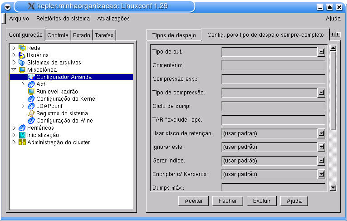Click the Usuários users icon
The height and width of the screenshot is (221, 347).
pos(22,55)
